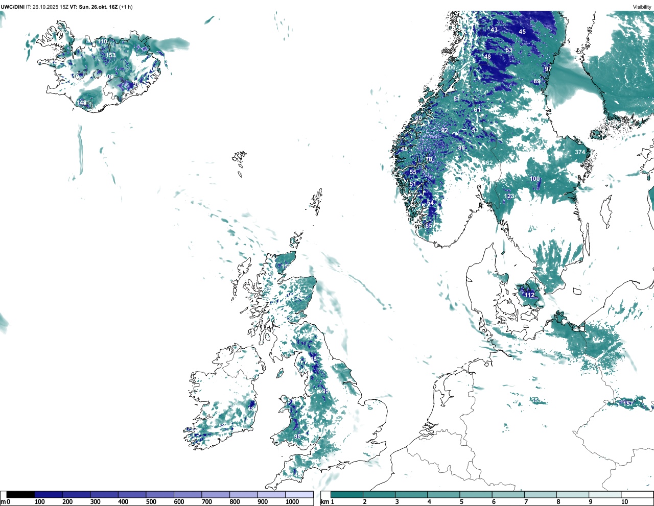
Task: Pick the 6–7 km legend swatch
Action: (x=508, y=495)
